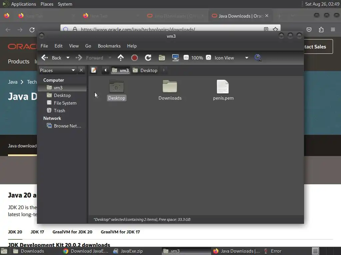341x255 pixels.
Task: Toggle text-based location entry pencil icon
Action: (x=94, y=70)
